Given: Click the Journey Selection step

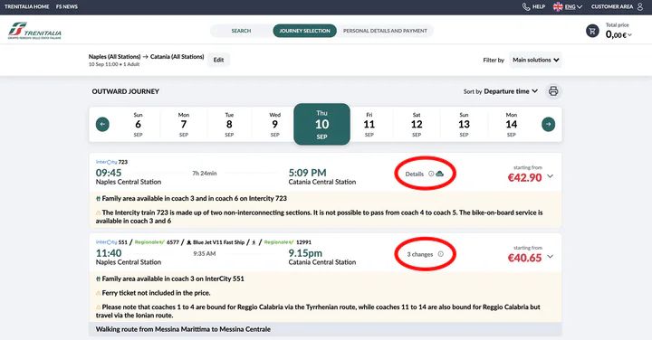Looking at the screenshot, I should click(x=305, y=31).
